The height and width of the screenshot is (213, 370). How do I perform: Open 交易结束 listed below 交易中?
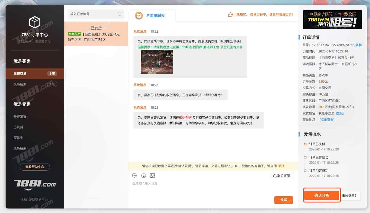[20, 148]
